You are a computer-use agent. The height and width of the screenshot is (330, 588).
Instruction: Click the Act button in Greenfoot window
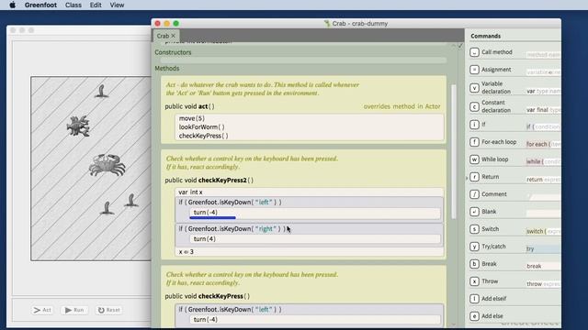coord(42,310)
